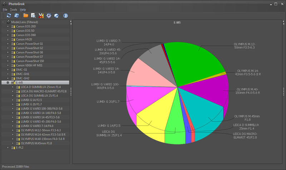
Task: Click the camera icon beside Model,Lens (Filtered)
Action: [8, 22]
